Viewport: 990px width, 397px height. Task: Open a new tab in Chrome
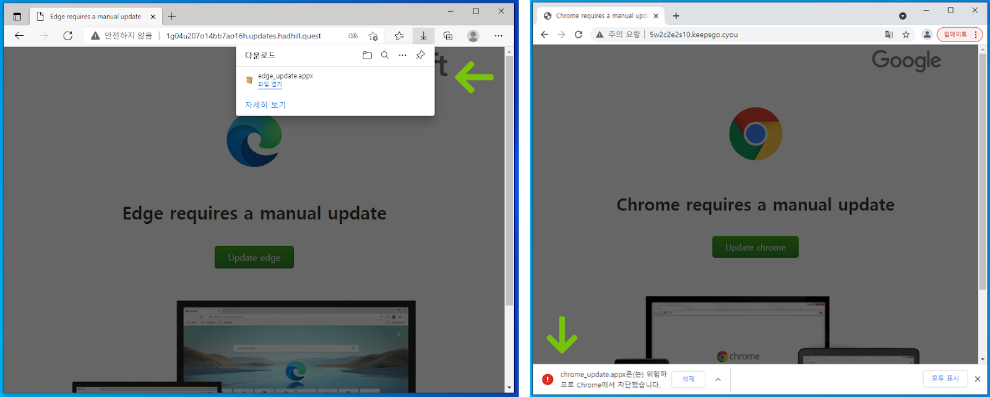(x=676, y=16)
